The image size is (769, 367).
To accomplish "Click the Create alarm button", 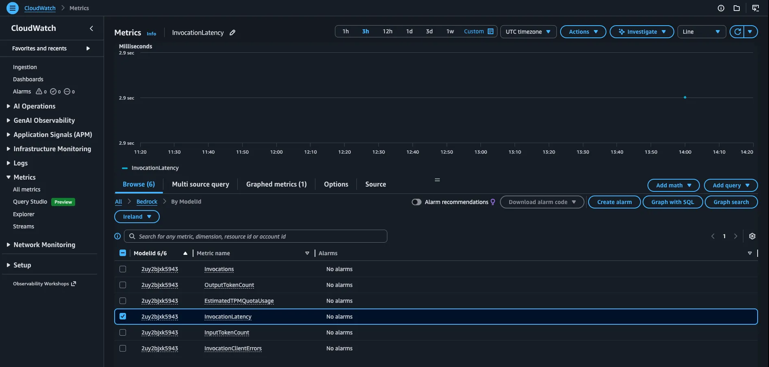I will pyautogui.click(x=614, y=202).
